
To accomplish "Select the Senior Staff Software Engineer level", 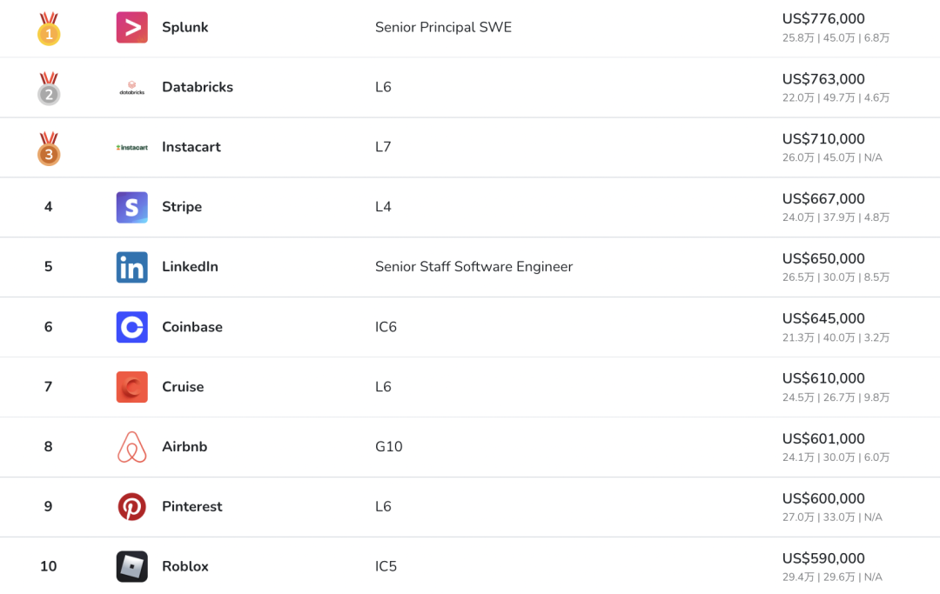I will 473,267.
